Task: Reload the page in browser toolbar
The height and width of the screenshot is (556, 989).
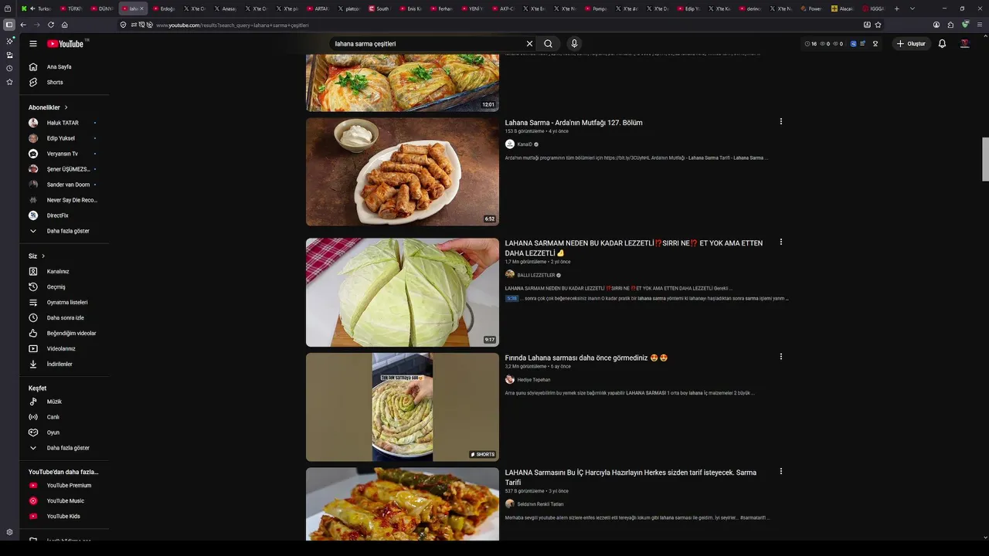Action: [51, 25]
